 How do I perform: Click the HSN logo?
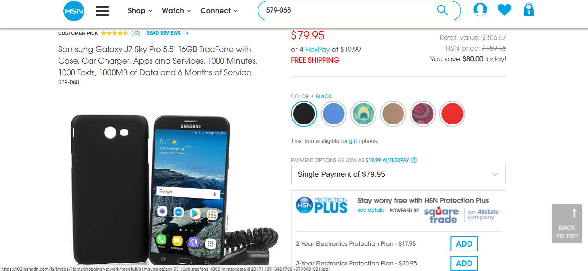point(74,11)
